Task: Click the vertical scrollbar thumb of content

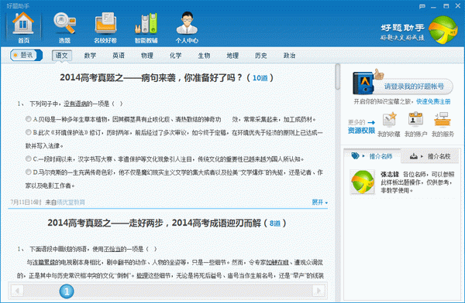Action: click(337, 77)
